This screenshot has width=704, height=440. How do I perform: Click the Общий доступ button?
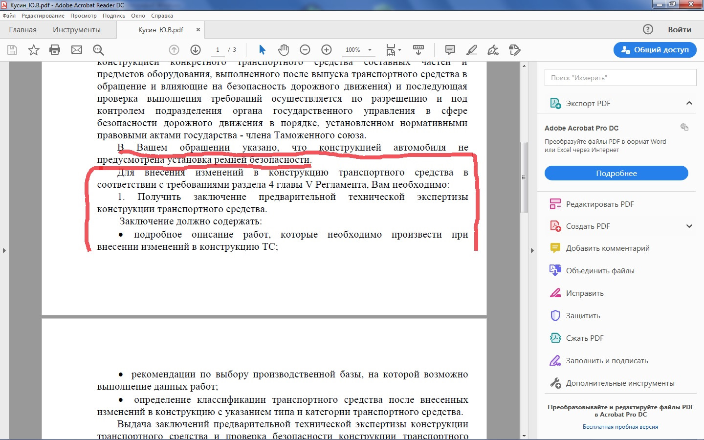tap(655, 50)
